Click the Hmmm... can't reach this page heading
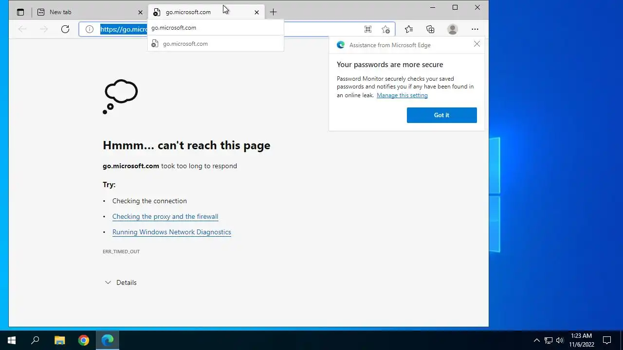 pos(186,145)
